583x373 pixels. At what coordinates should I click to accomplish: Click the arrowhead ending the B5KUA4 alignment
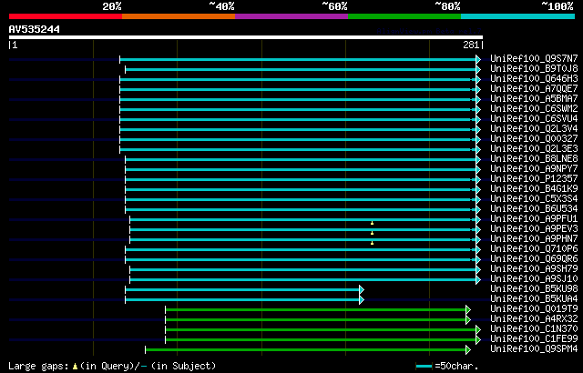362,300
